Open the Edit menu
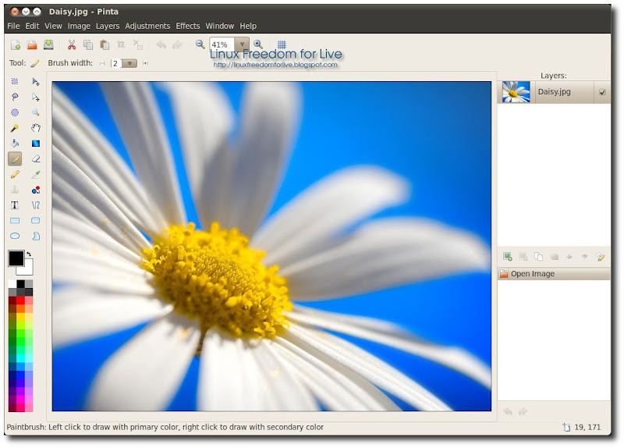The width and height of the screenshot is (624, 448). point(32,26)
